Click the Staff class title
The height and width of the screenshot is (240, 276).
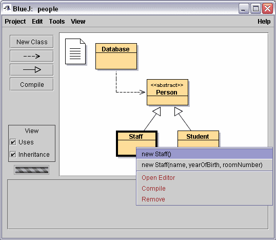(x=136, y=137)
